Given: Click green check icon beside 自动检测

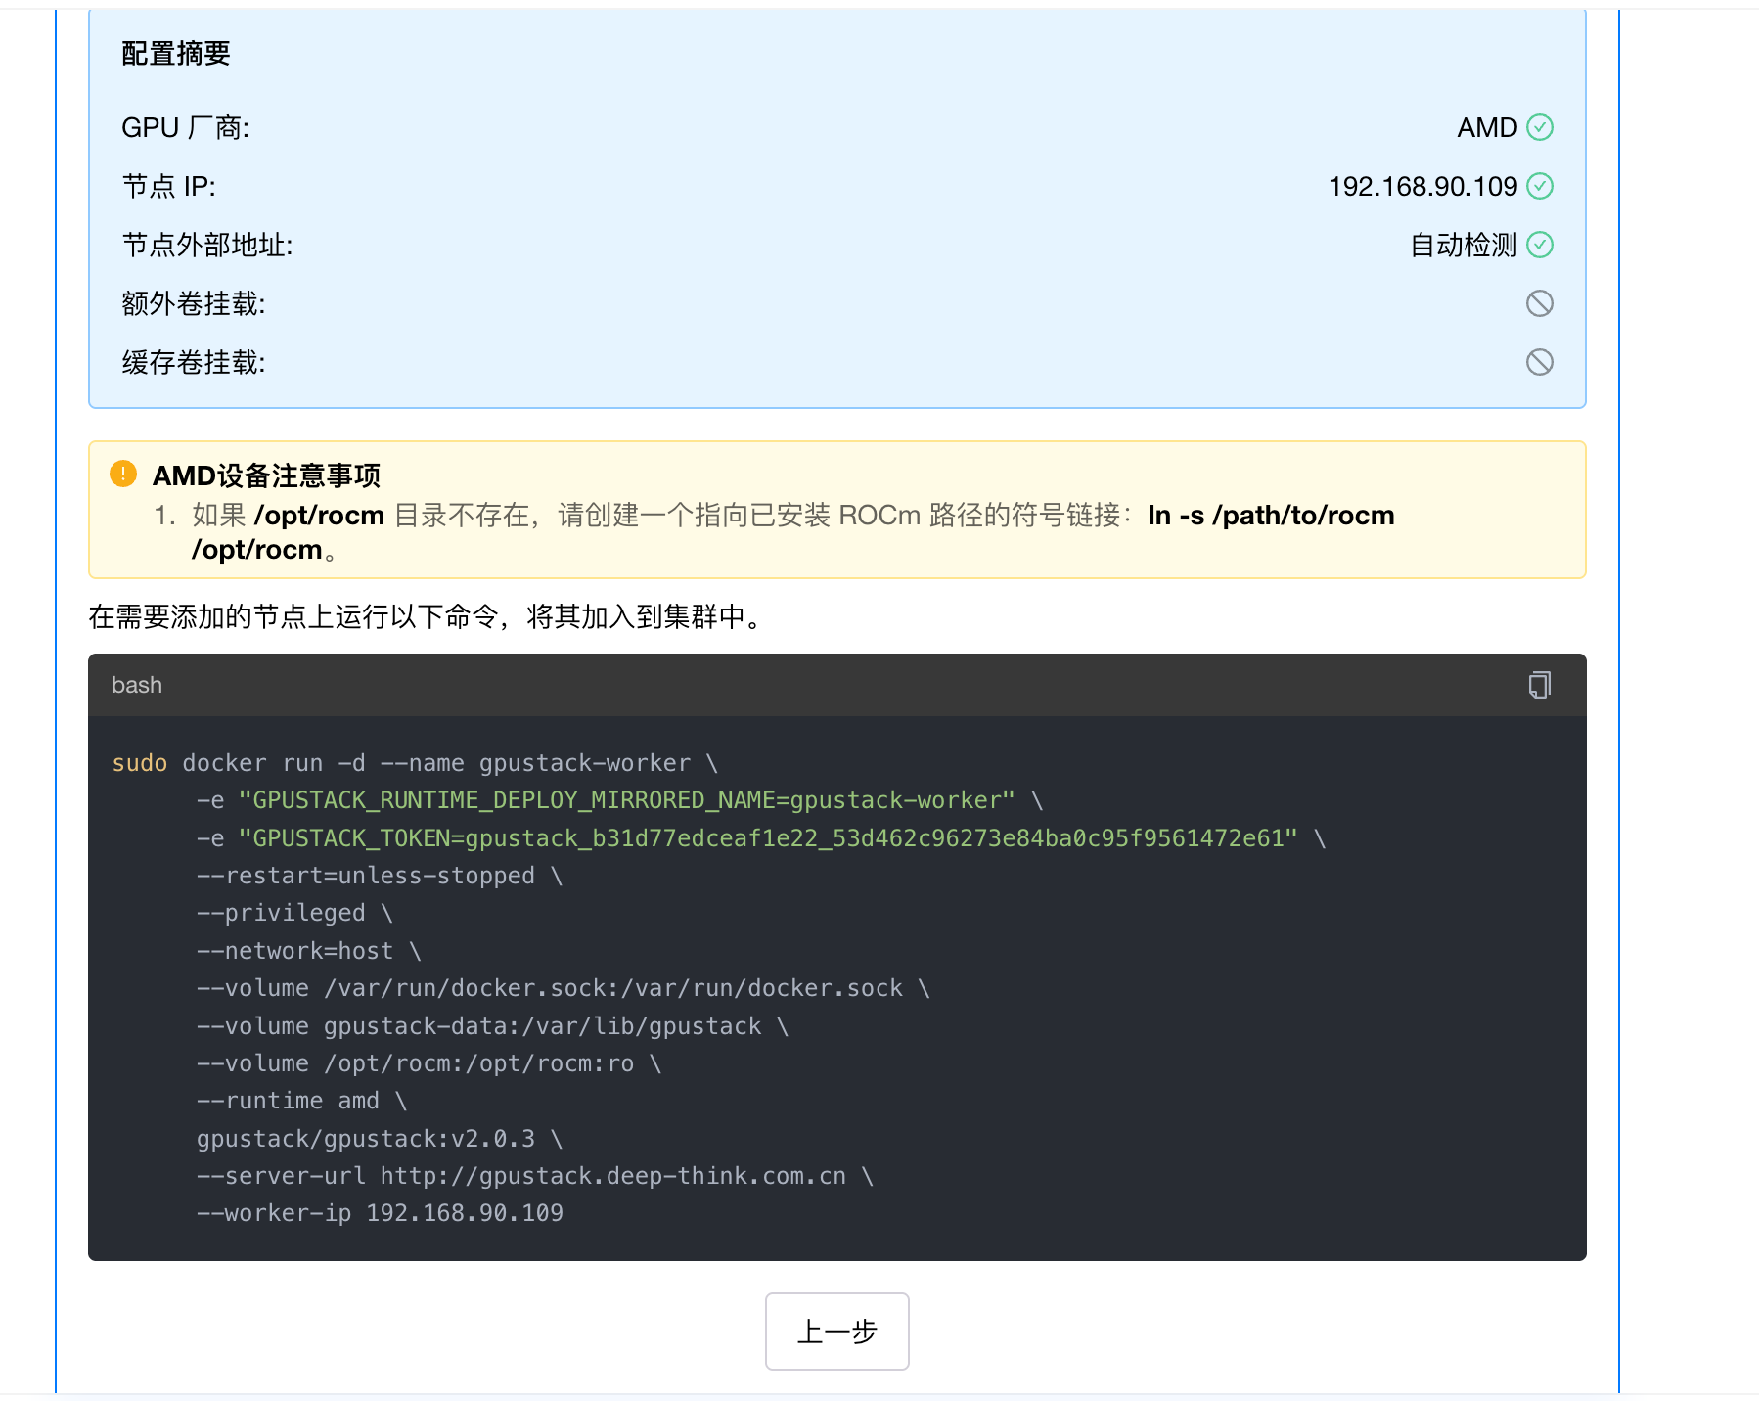Looking at the screenshot, I should click(x=1540, y=245).
